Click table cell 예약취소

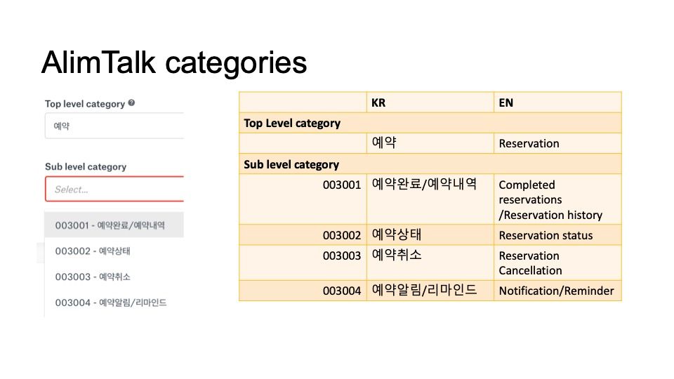pyautogui.click(x=430, y=262)
